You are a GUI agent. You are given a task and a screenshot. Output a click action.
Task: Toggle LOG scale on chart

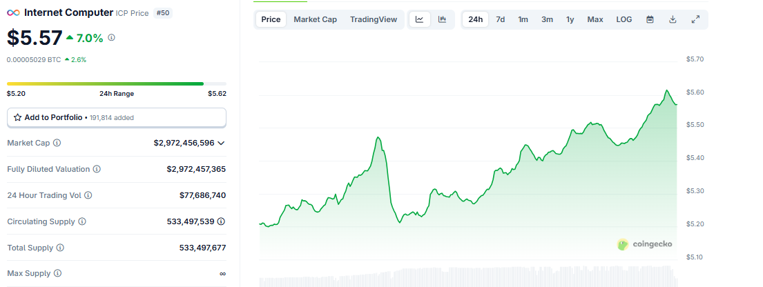pyautogui.click(x=624, y=19)
